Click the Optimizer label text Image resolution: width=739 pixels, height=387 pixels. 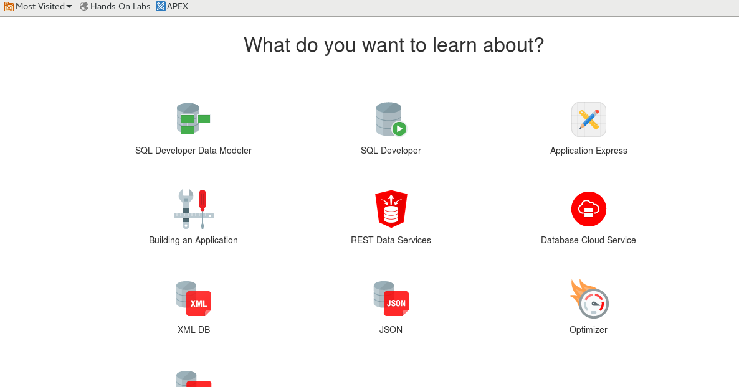click(x=588, y=329)
